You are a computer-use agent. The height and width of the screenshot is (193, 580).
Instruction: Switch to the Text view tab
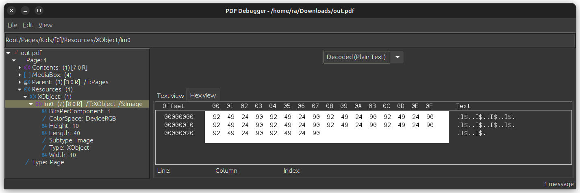click(x=170, y=95)
